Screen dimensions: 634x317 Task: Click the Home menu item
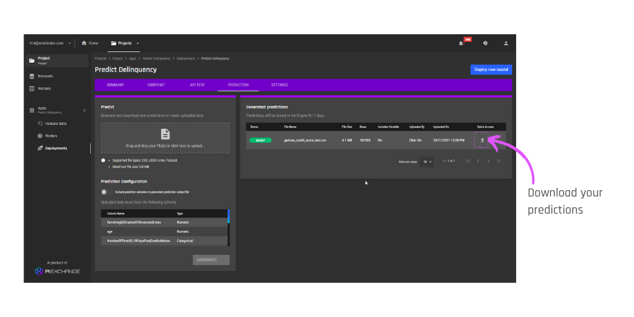(x=90, y=43)
